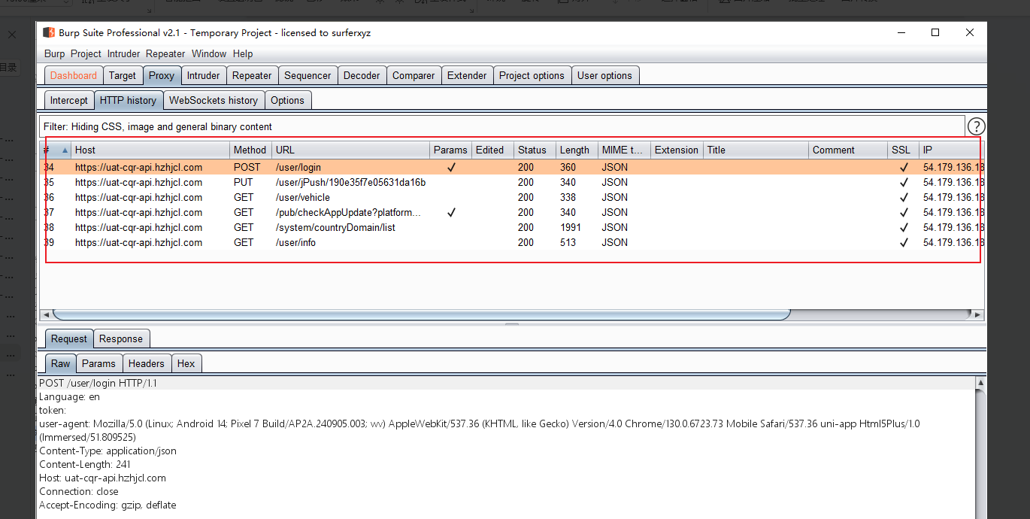Select the Raw view tab

coord(60,363)
